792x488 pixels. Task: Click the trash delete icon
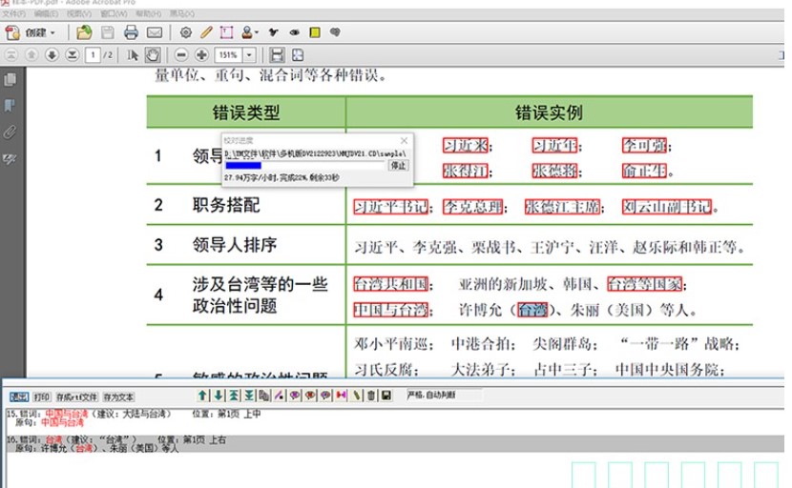click(371, 396)
